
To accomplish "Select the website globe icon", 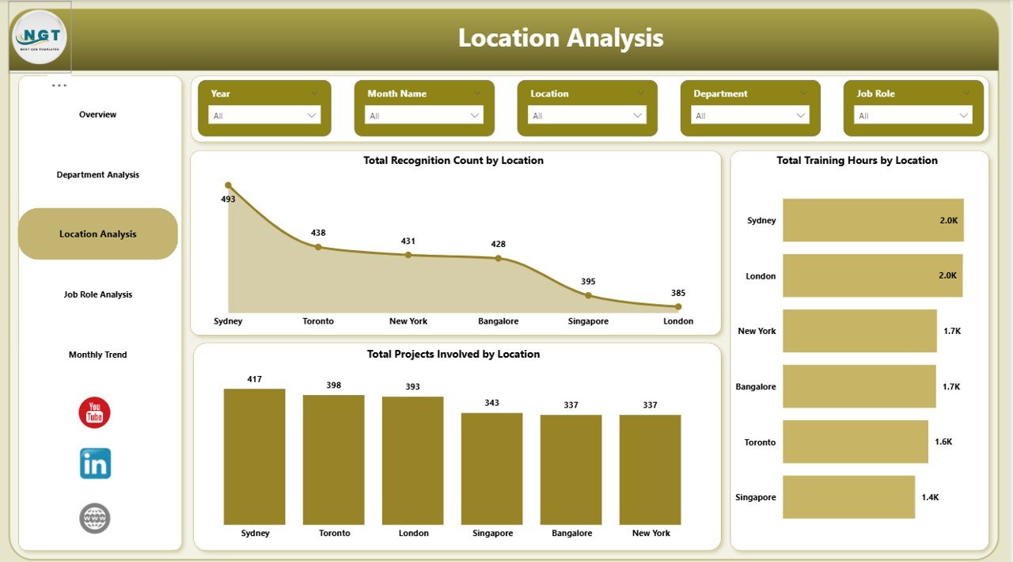I will point(94,517).
